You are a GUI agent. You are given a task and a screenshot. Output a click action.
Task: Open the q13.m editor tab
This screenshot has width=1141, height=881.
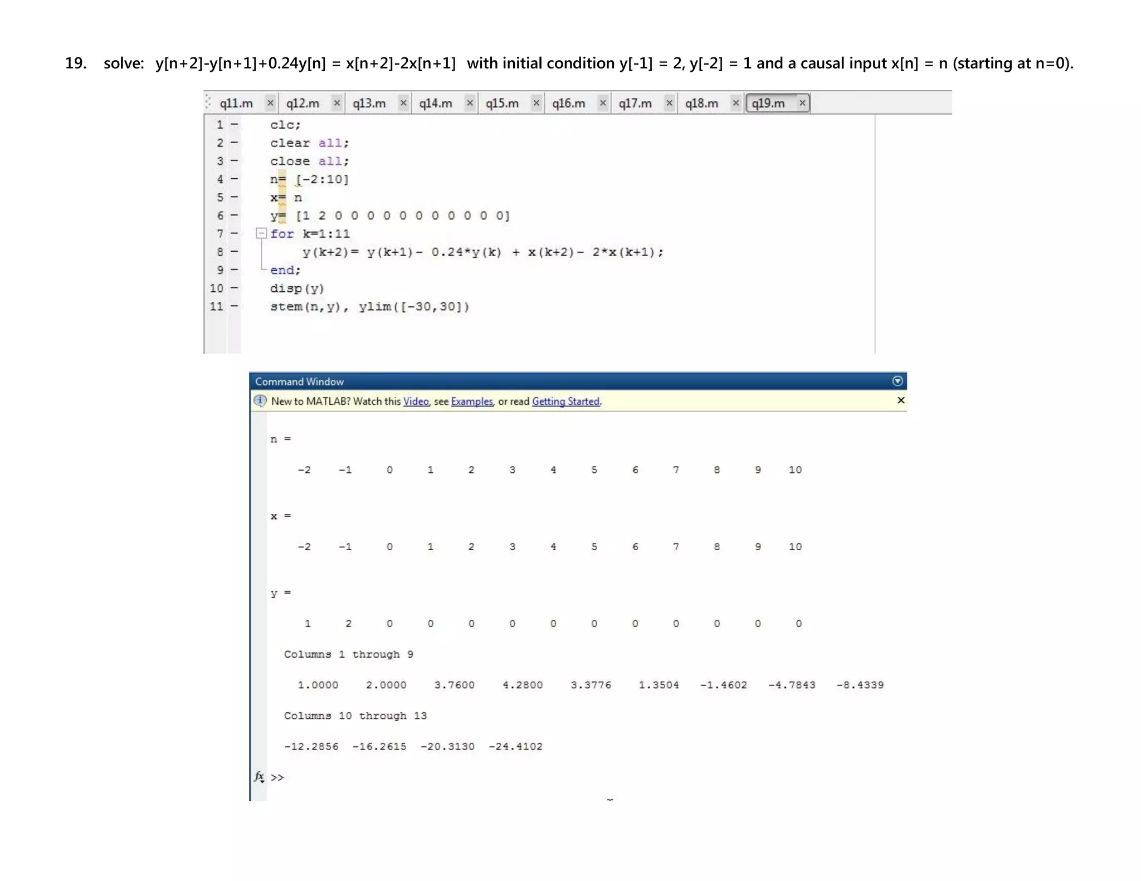coord(369,104)
